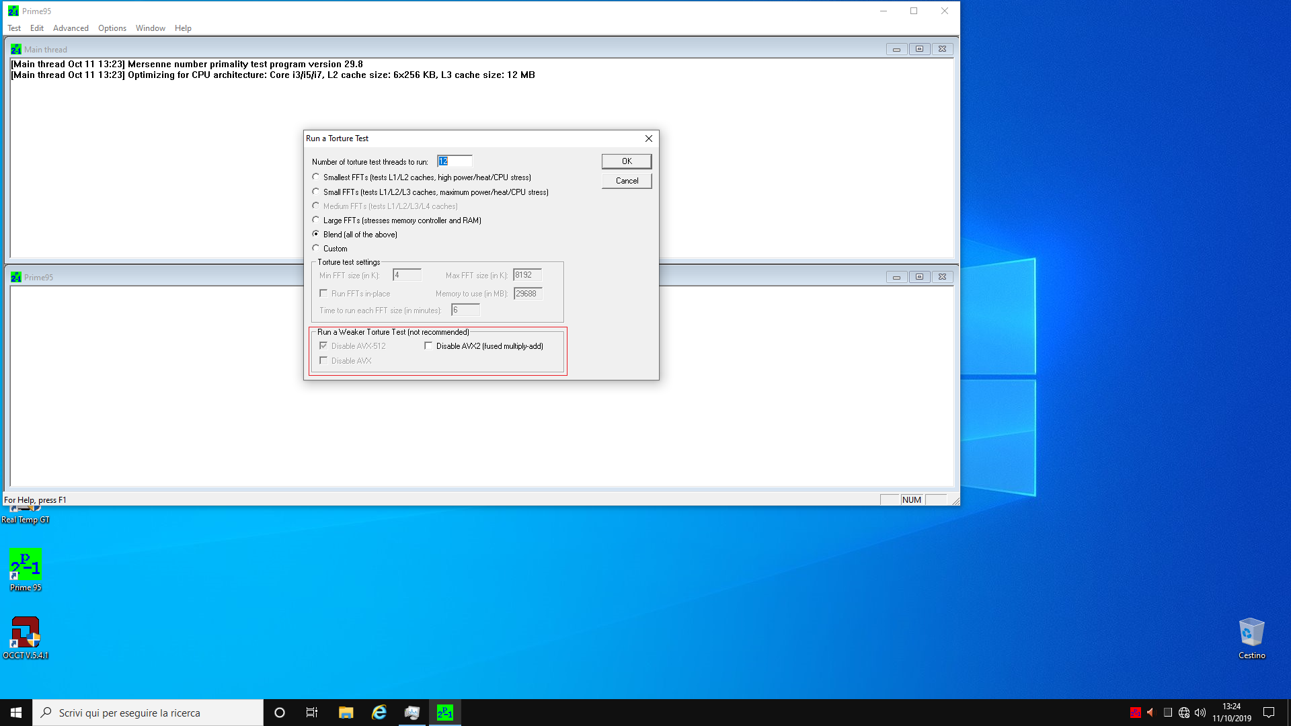This screenshot has height=726, width=1291.
Task: Cancel the torture test dialog
Action: click(627, 181)
